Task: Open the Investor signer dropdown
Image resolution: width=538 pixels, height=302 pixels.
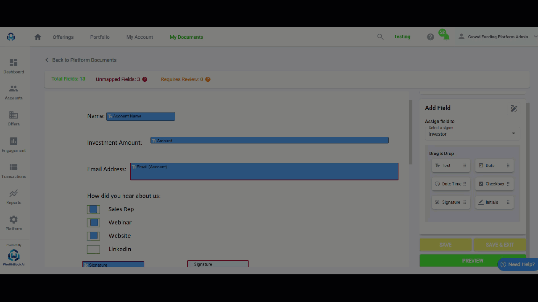Action: pos(472,133)
